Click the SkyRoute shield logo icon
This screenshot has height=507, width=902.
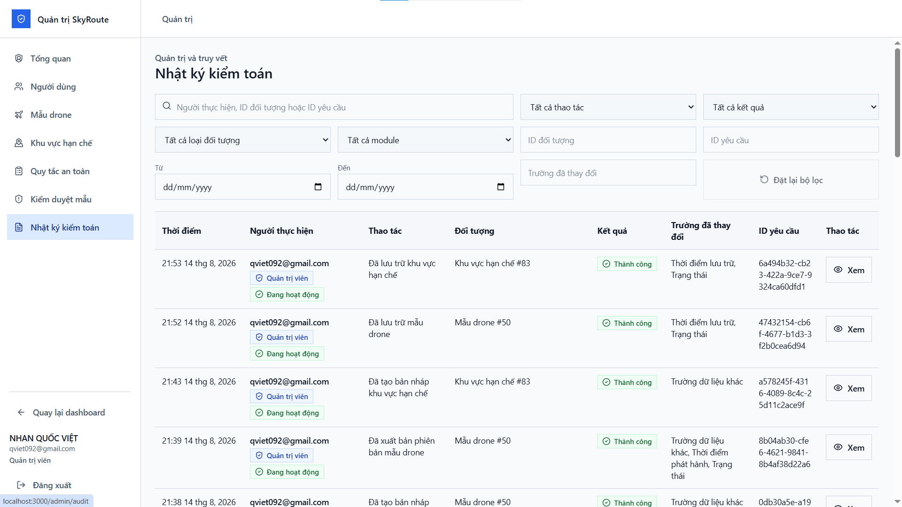[x=21, y=19]
